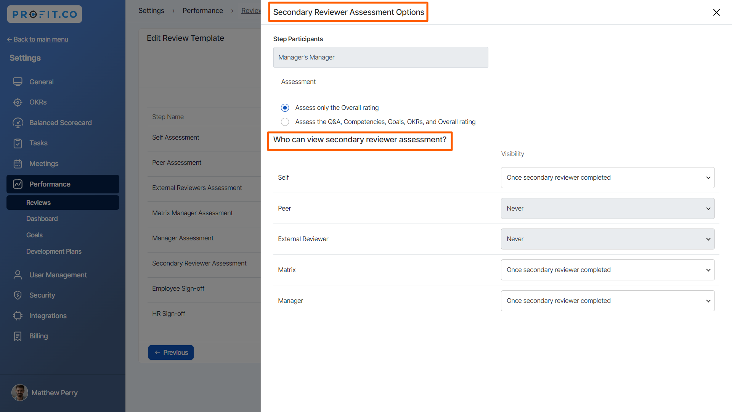Click the Balanced Scorecard icon

(x=18, y=123)
